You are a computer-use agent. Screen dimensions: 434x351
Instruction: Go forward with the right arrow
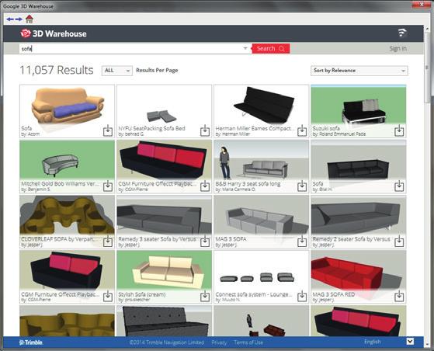(x=19, y=19)
